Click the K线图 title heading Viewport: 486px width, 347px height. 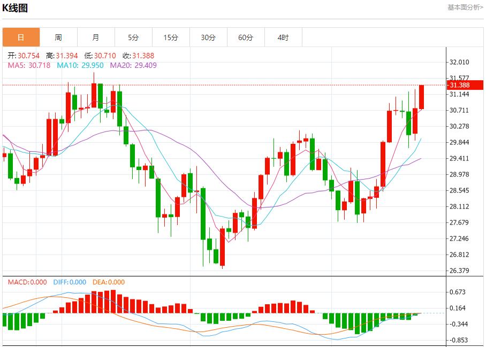click(x=16, y=8)
